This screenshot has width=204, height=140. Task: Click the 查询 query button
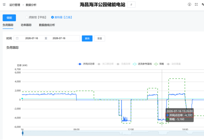coord(87,38)
